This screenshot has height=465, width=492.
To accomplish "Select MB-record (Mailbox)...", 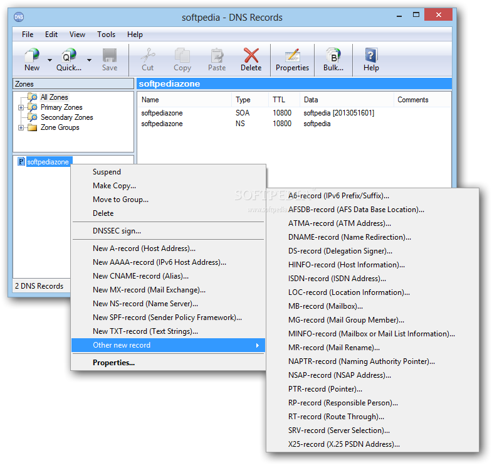I will [372, 306].
